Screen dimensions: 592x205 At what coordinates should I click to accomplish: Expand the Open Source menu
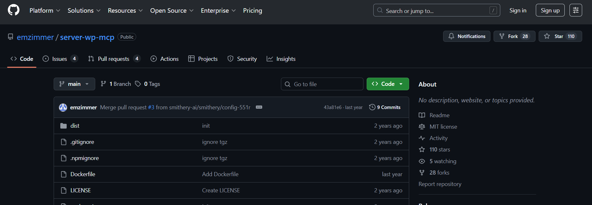click(x=172, y=10)
